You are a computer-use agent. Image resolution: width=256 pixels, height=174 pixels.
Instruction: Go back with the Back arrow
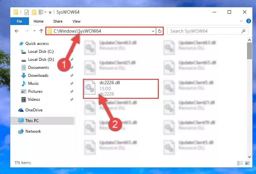pos(17,31)
